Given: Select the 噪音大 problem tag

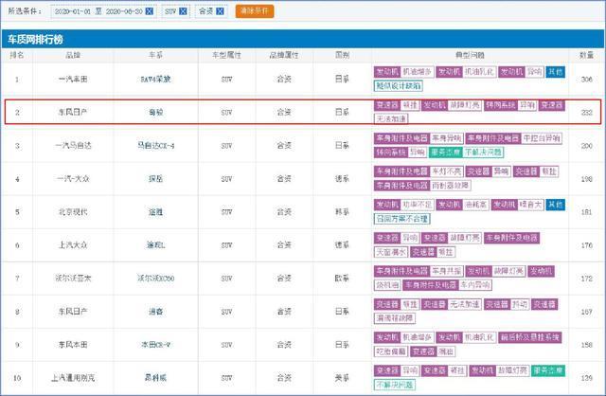Looking at the screenshot, I should click(x=530, y=205).
